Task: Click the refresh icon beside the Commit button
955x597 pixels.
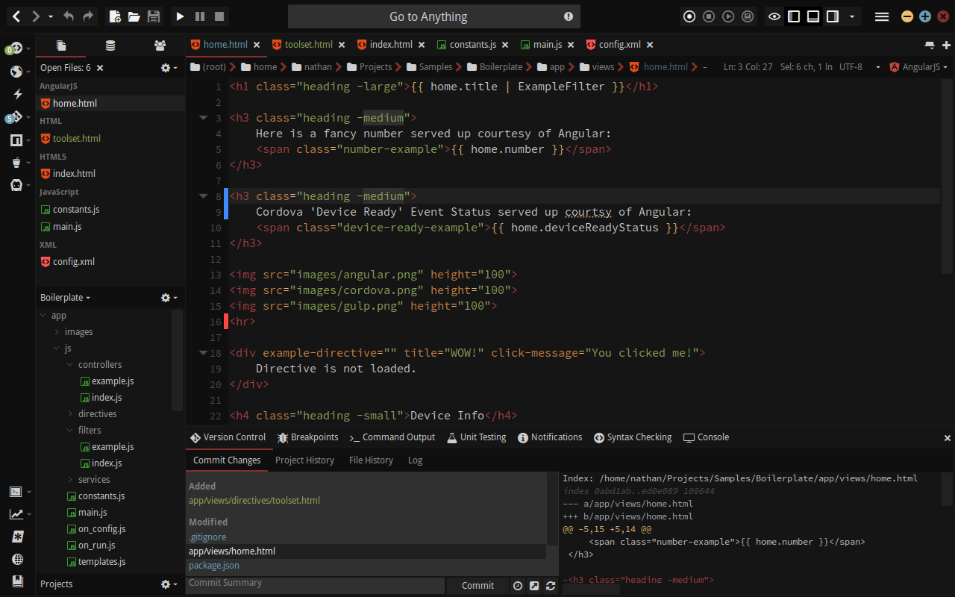Action: click(x=551, y=586)
